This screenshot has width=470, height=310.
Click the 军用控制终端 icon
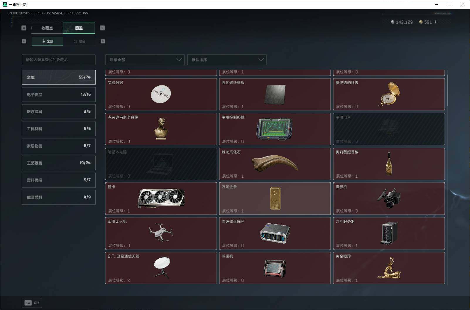tap(274, 129)
